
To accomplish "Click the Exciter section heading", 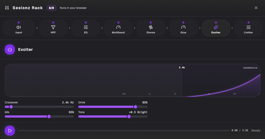I will [x=26, y=49].
